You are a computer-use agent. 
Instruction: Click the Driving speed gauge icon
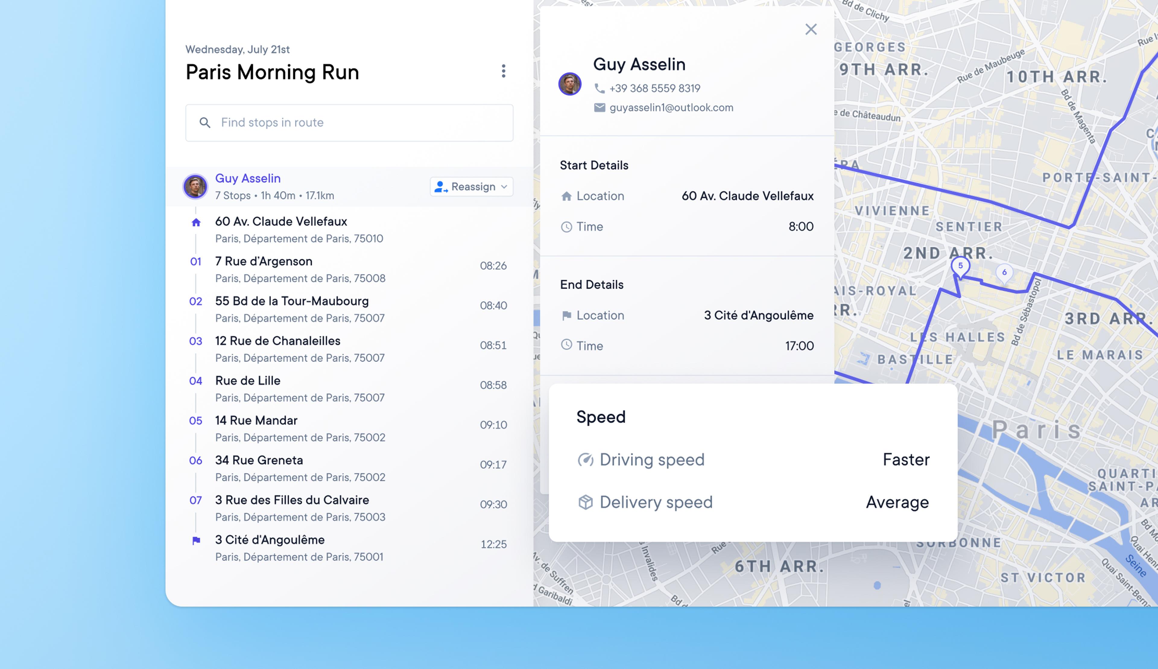(x=585, y=459)
